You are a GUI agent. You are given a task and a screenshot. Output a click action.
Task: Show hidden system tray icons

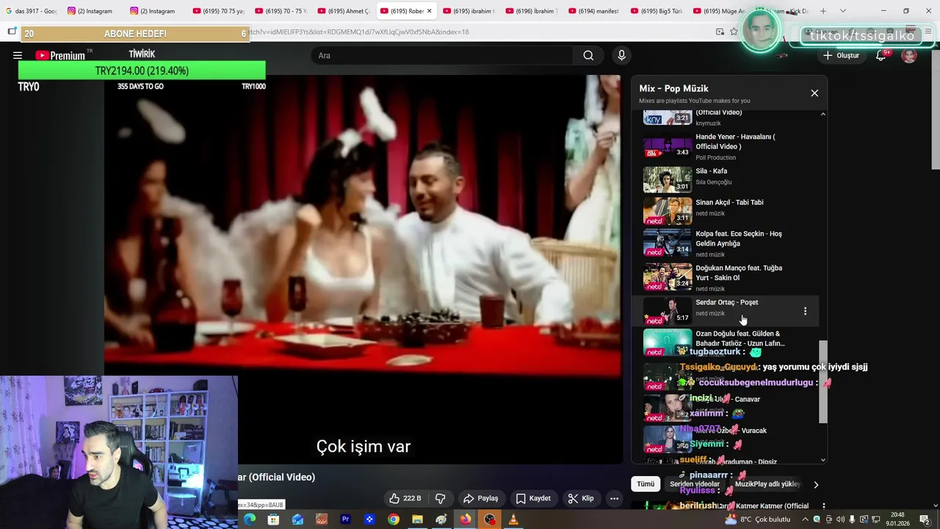(x=805, y=519)
